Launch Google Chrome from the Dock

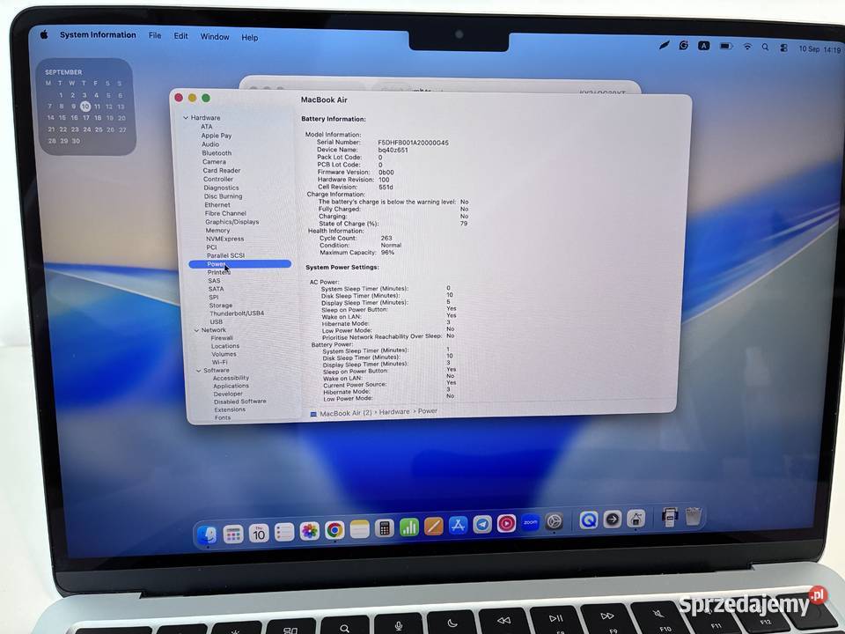(x=334, y=530)
